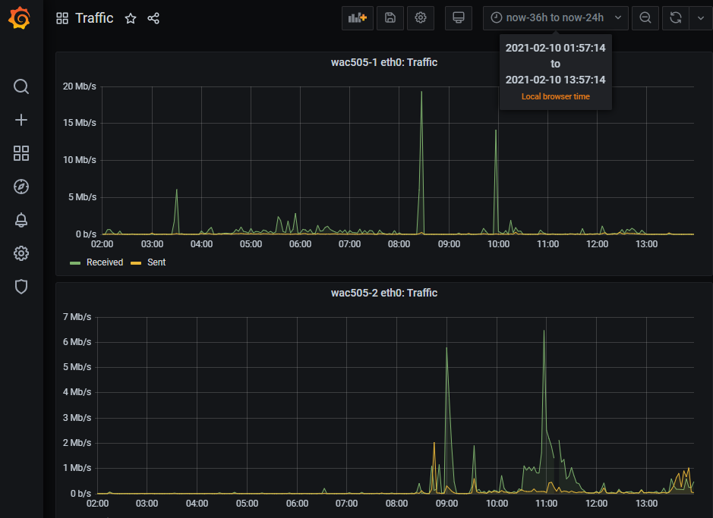Share the Traffic dashboard
The image size is (713, 518).
click(x=153, y=18)
